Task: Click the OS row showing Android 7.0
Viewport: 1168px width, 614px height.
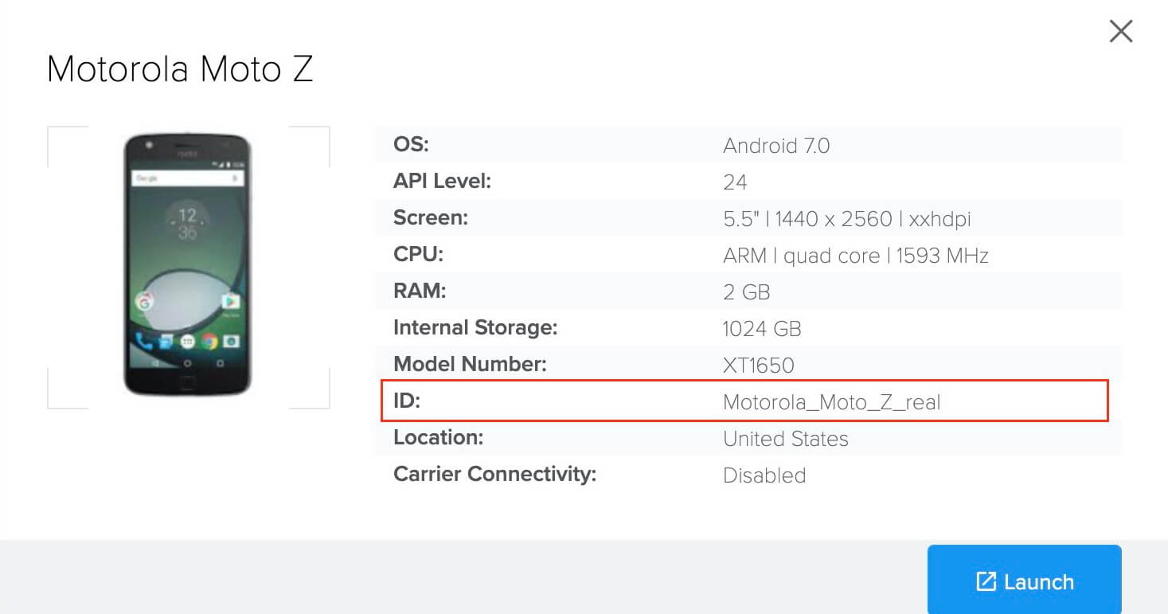Action: click(x=748, y=145)
